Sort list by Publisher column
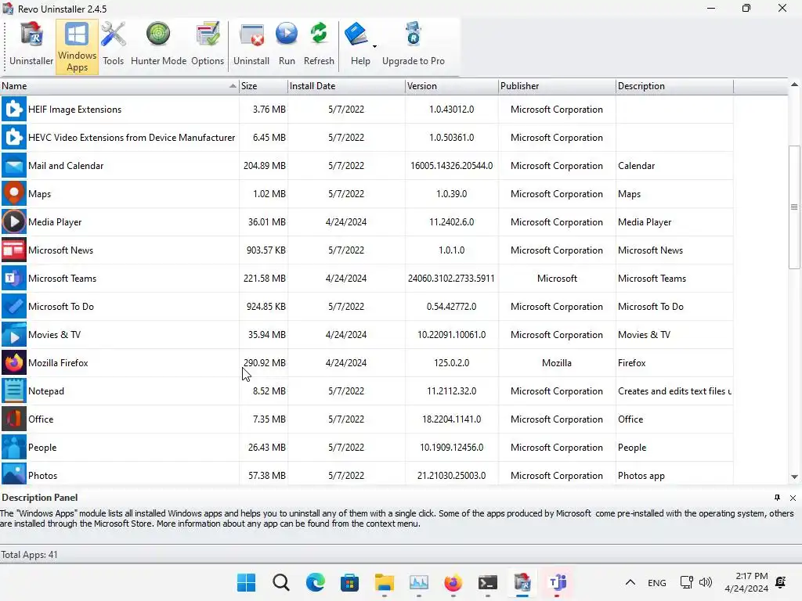The image size is (802, 601). click(x=557, y=86)
